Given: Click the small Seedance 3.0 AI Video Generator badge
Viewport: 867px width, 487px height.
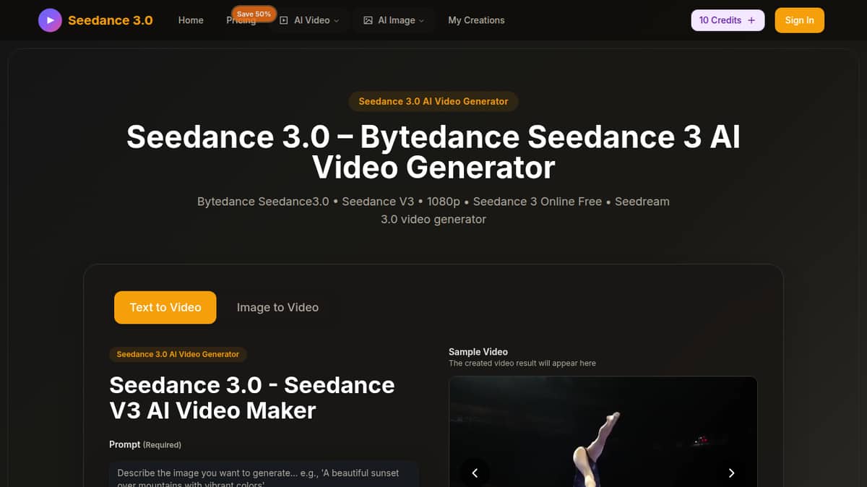Looking at the screenshot, I should click(178, 354).
